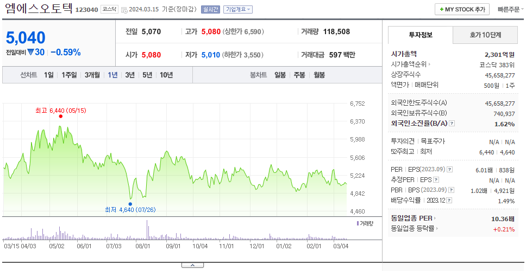Viewport: 526px width, 271px height.
Task: Click the 하한가 3,550 text
Action: 243,55
